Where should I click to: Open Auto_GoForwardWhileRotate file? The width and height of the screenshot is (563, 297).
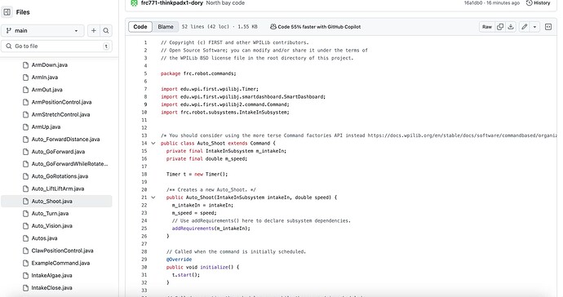pyautogui.click(x=69, y=164)
